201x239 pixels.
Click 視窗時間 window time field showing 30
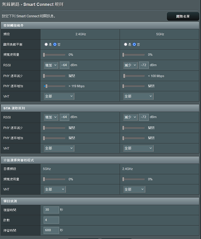pyautogui.click(x=51, y=210)
